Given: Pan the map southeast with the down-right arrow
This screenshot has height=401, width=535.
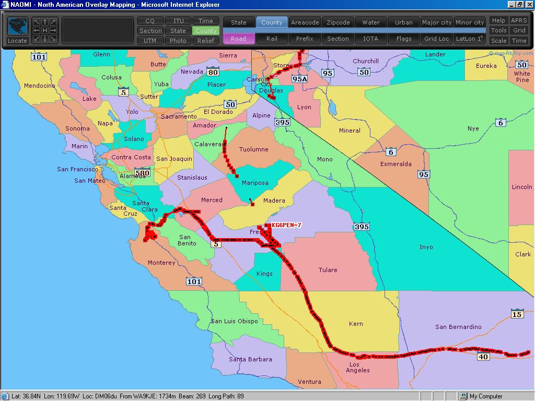Looking at the screenshot, I should 53,39.
